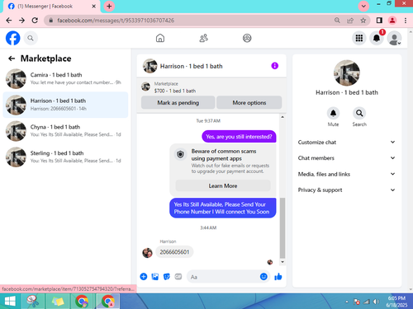Open the $700 - 1 bed 1 bath listing
Viewport: 413px width, 309px height.
coord(174,91)
